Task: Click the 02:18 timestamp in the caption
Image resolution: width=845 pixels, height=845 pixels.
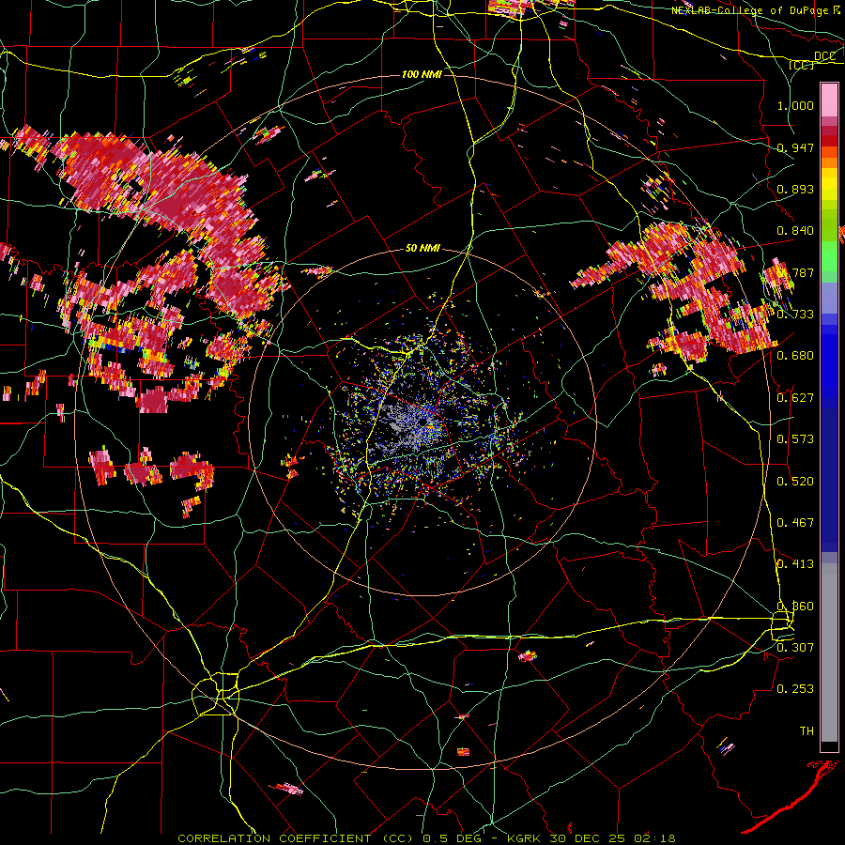Action: point(654,838)
